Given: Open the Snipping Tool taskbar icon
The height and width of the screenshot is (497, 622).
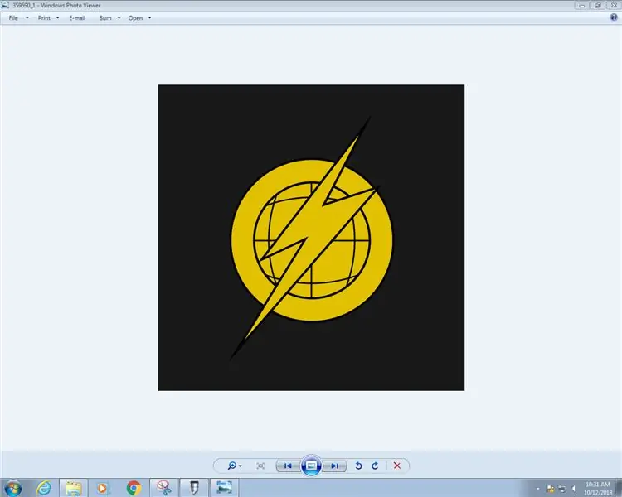Looking at the screenshot, I should click(x=163, y=488).
